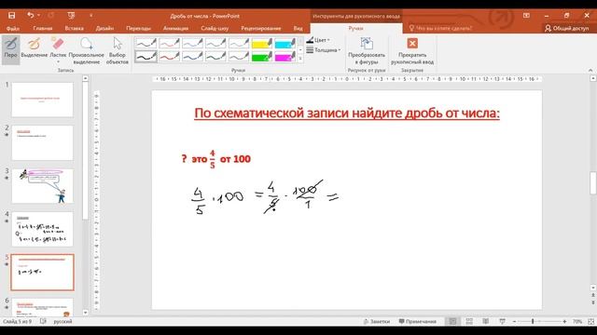Zoom out with the minus button
Viewport: 597px width, 335px height.
tap(514, 321)
